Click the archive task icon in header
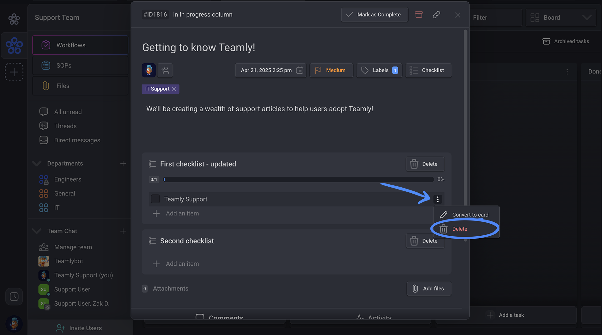602x335 pixels. (419, 15)
